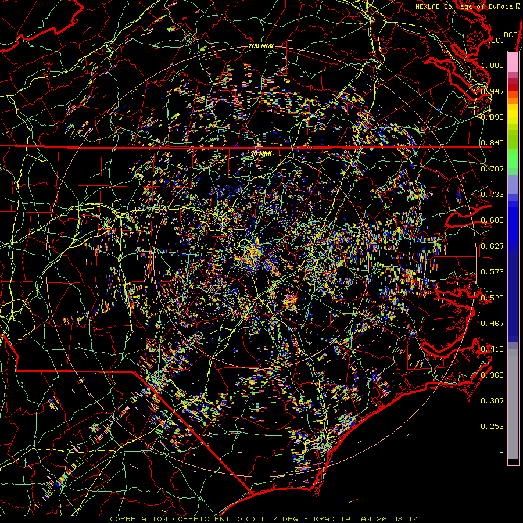Click the Correlation Coefficient KRAX caption line
Viewport: 523px width, 523px height.
tap(264, 519)
